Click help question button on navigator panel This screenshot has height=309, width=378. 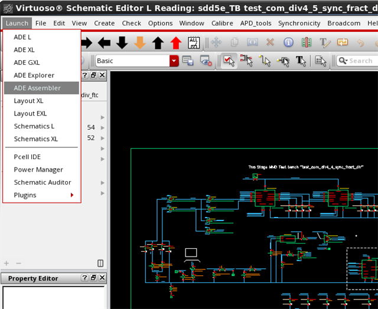tap(84, 75)
